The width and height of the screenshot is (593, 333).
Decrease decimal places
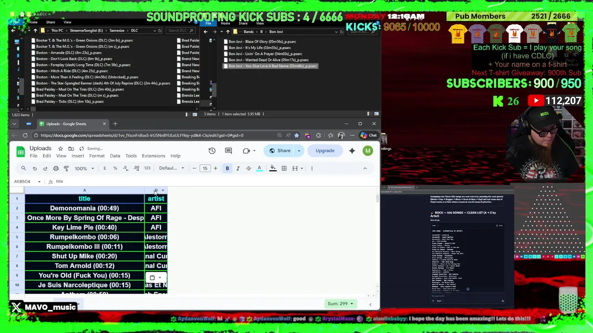(x=126, y=168)
